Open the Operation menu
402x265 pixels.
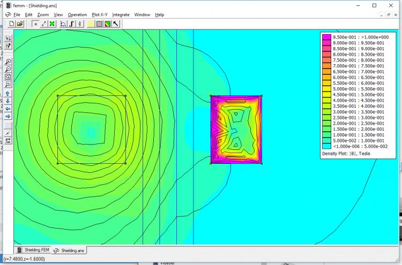click(x=77, y=14)
